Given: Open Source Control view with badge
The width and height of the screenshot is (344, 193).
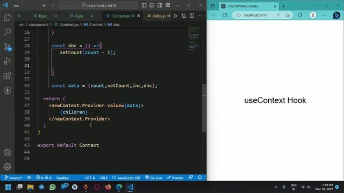Looking at the screenshot, I should (8, 47).
